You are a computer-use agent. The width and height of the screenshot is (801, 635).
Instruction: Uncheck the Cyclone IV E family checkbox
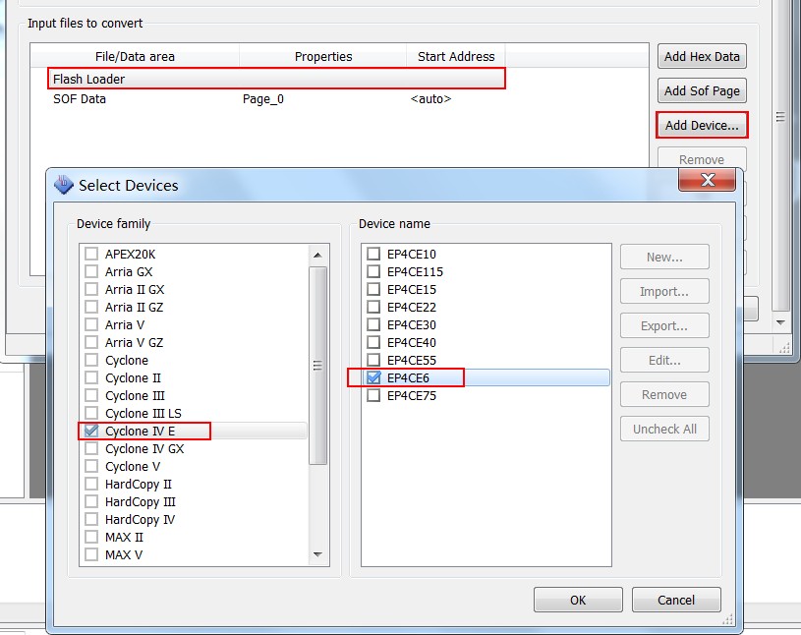point(91,431)
